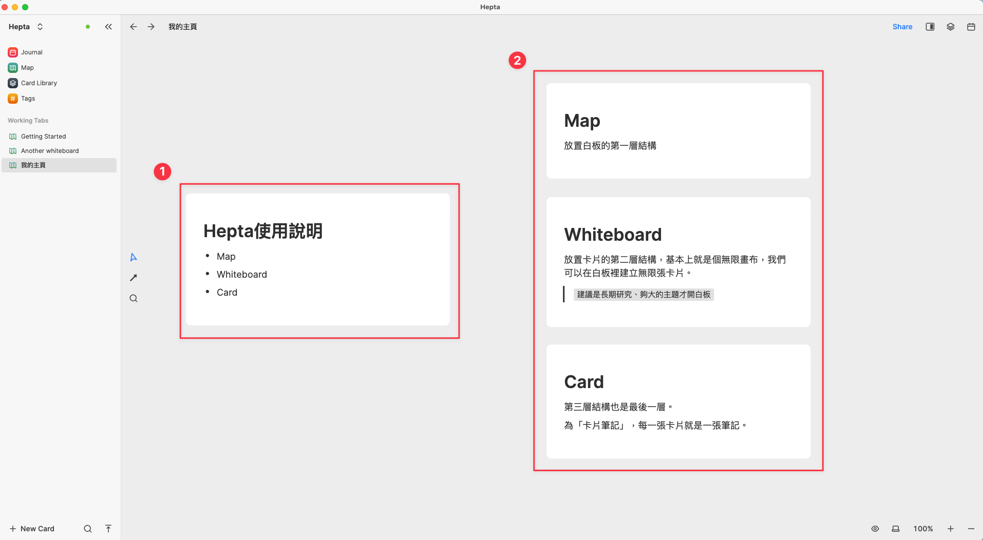Open the Tags section in sidebar
The image size is (983, 540).
coord(28,98)
